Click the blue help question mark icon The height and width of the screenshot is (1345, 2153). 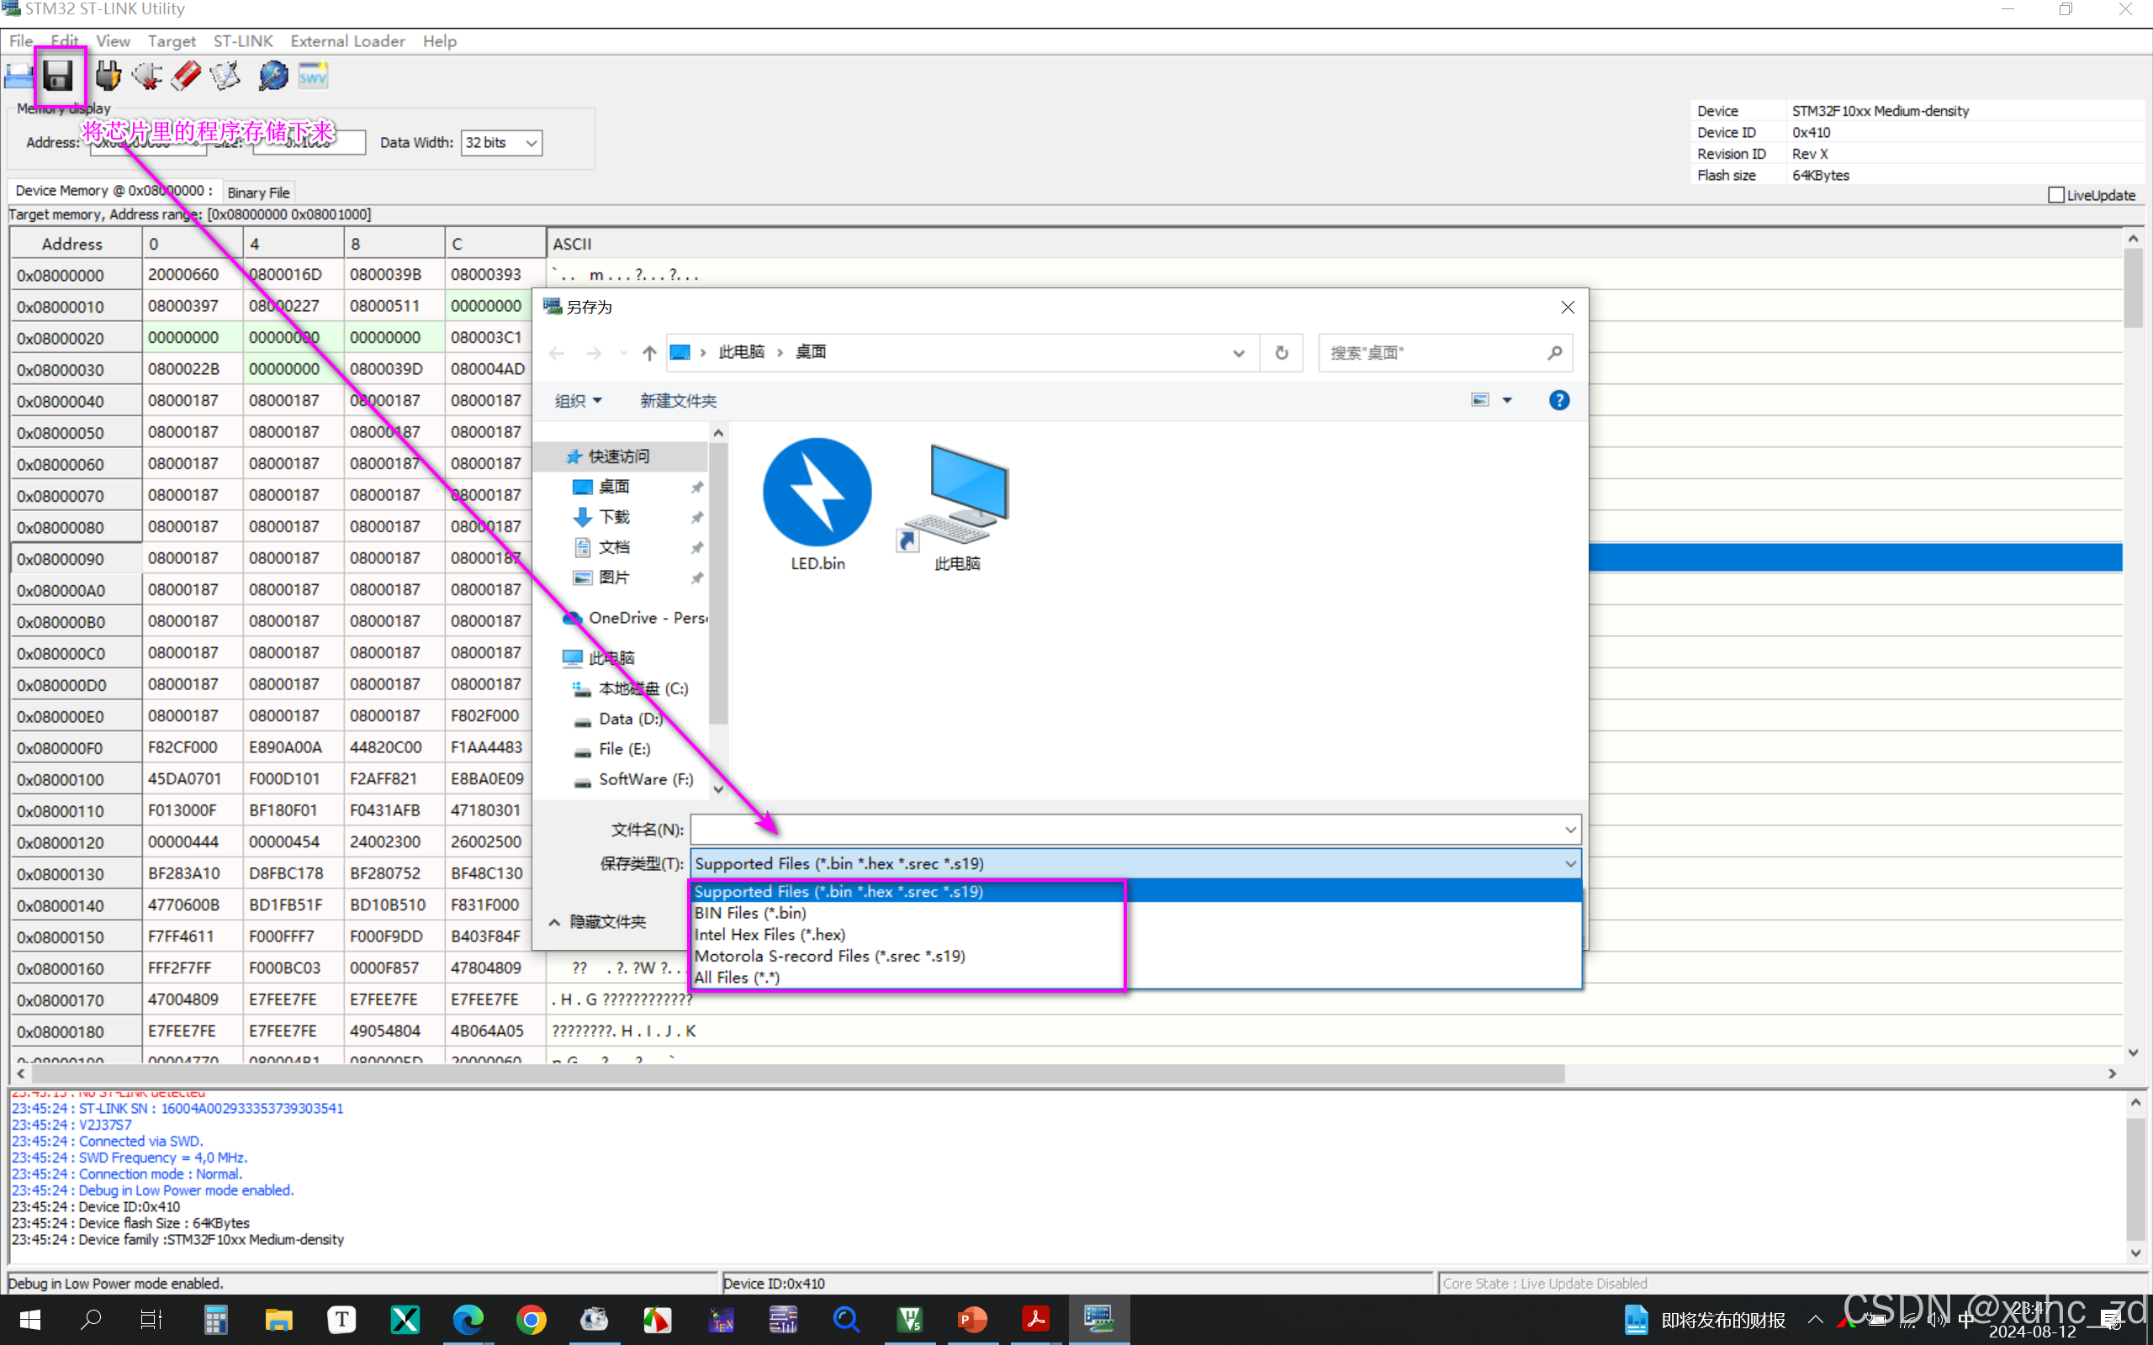1558,400
